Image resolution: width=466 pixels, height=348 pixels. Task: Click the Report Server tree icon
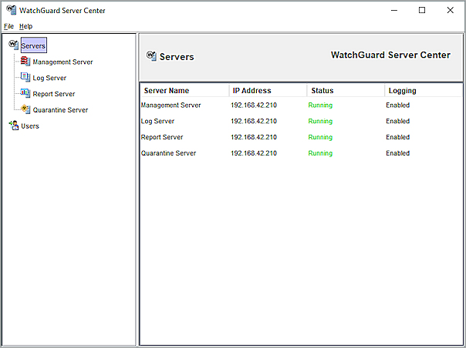point(25,94)
